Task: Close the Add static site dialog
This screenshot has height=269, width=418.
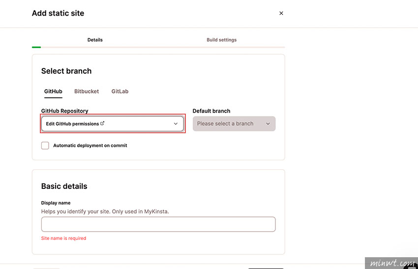Action: click(281, 13)
